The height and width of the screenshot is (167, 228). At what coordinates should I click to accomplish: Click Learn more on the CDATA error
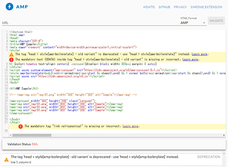pyautogui.click(x=190, y=59)
